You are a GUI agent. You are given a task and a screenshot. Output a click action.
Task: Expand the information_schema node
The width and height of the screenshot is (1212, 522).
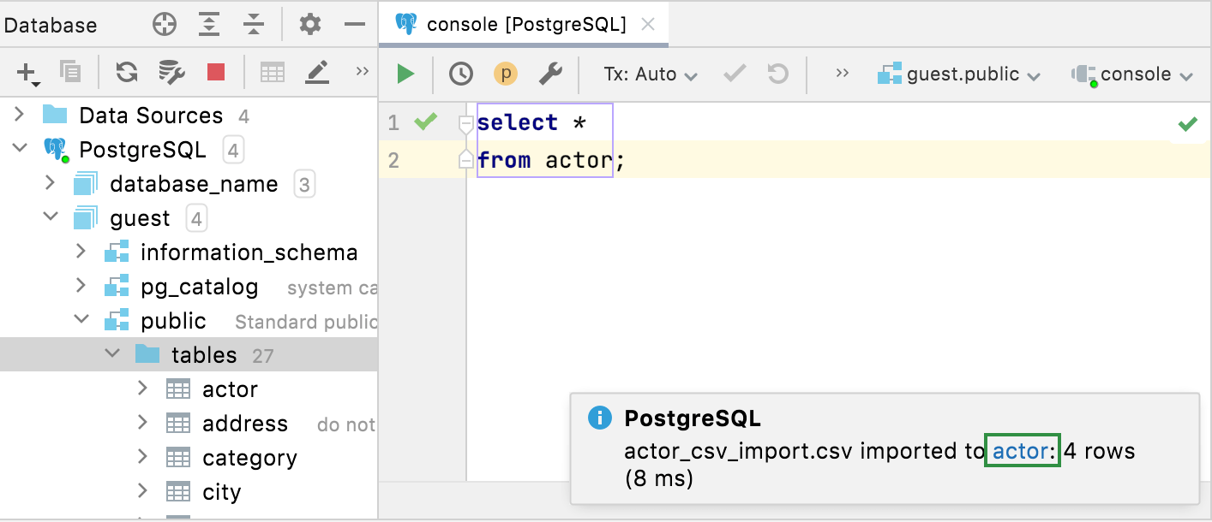point(81,252)
